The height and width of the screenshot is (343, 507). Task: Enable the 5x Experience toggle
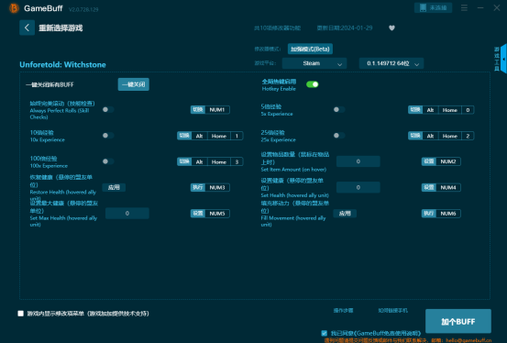pyautogui.click(x=339, y=110)
